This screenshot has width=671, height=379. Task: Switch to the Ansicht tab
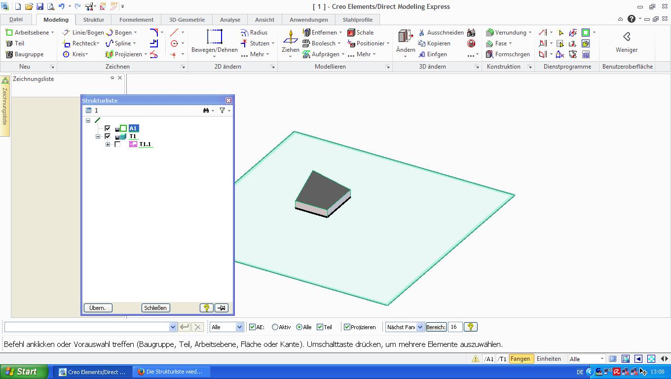pos(264,20)
